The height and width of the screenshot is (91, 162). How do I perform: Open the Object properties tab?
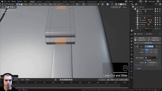[132, 59]
